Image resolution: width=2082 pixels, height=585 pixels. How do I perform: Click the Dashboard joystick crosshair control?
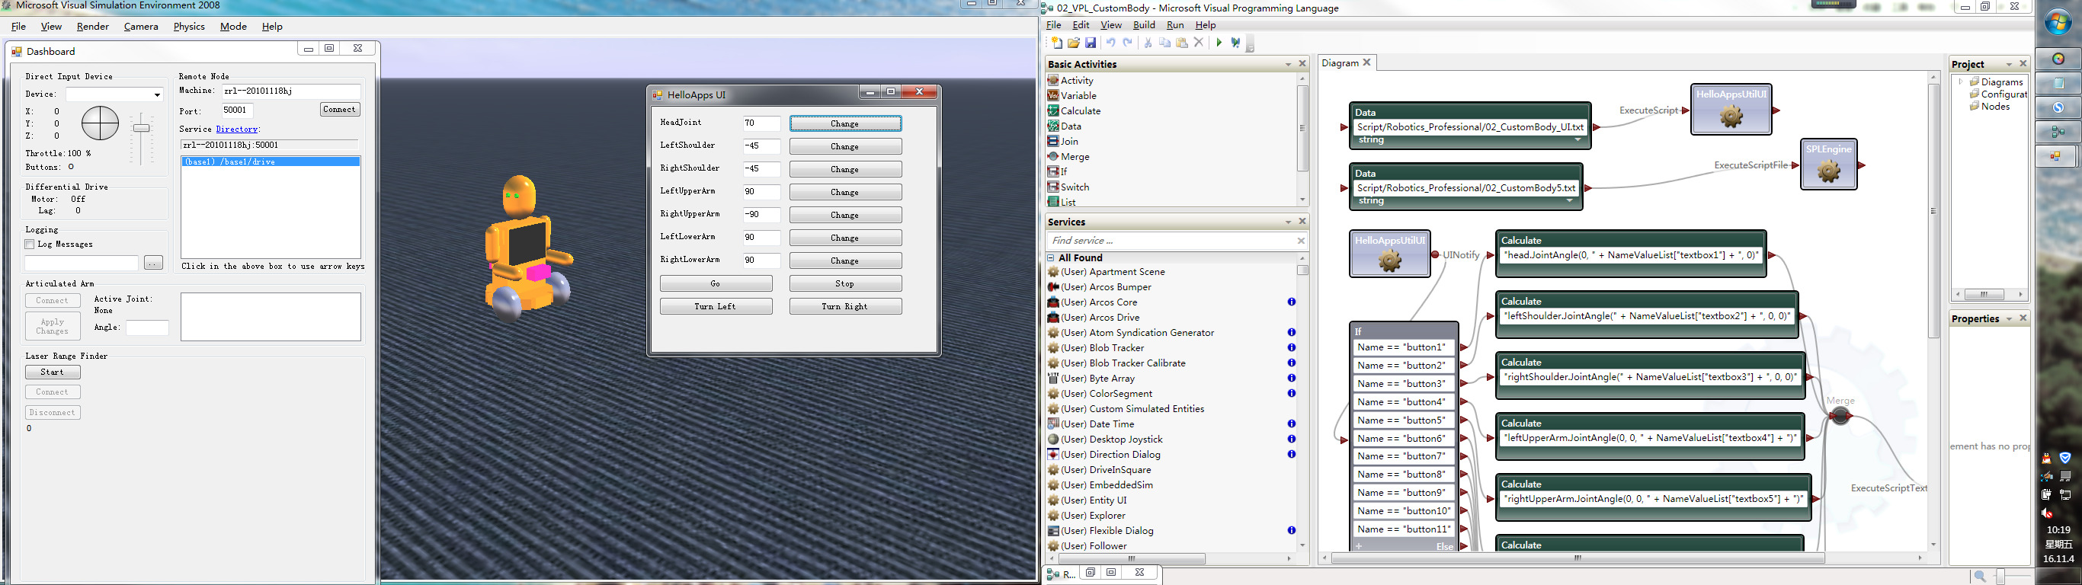tap(101, 123)
